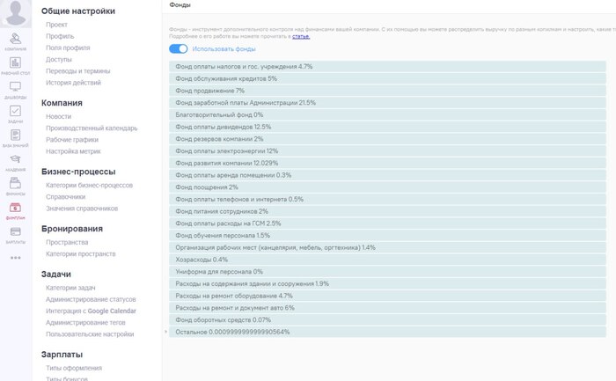Open the user avatar profile picture
This screenshot has width=616, height=381.
[x=16, y=13]
